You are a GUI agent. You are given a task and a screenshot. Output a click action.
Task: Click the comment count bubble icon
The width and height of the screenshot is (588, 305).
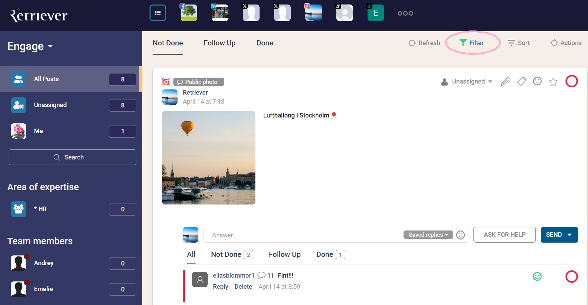[262, 275]
